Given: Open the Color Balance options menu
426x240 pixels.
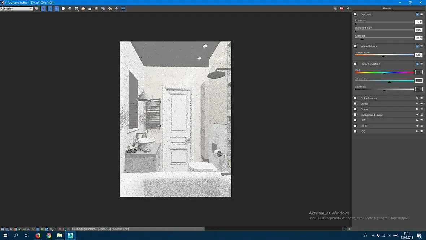Looking at the screenshot, I should (422, 98).
